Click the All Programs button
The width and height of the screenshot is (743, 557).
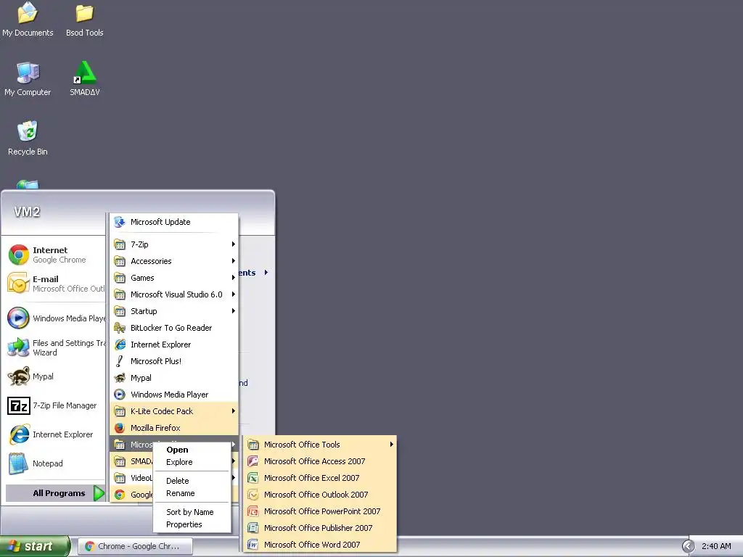pyautogui.click(x=55, y=493)
